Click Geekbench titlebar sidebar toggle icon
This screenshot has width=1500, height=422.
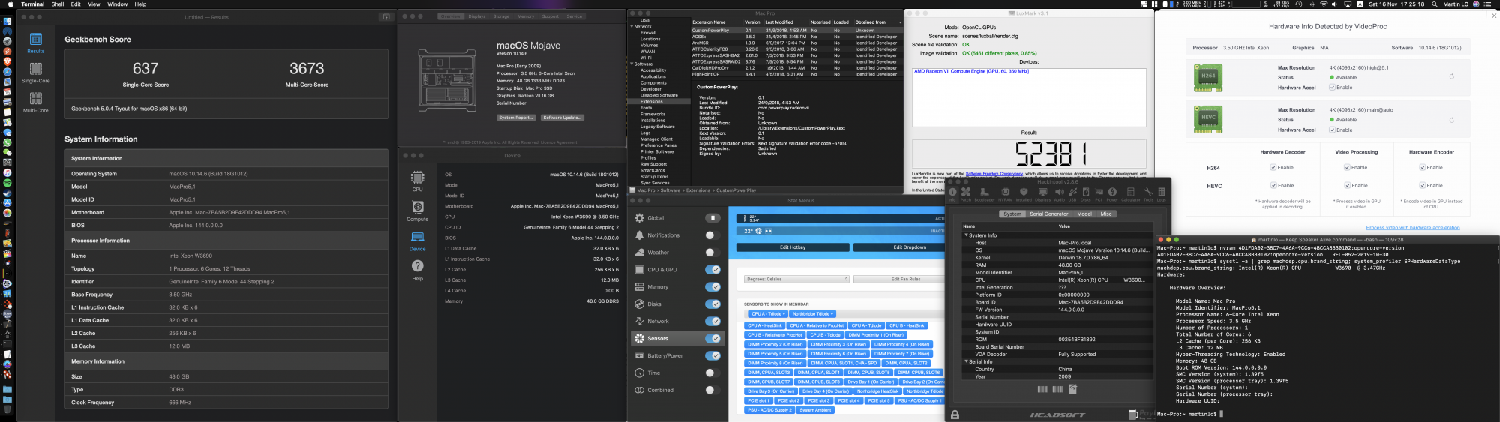pyautogui.click(x=386, y=16)
